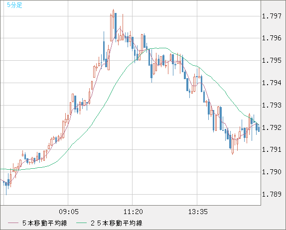Viewport: 286px width, 230px height.
Task: Click the 09:05 time axis label
Action: [x=69, y=212]
